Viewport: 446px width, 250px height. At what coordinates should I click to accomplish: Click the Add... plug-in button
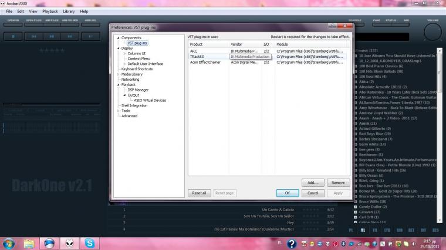point(313,183)
